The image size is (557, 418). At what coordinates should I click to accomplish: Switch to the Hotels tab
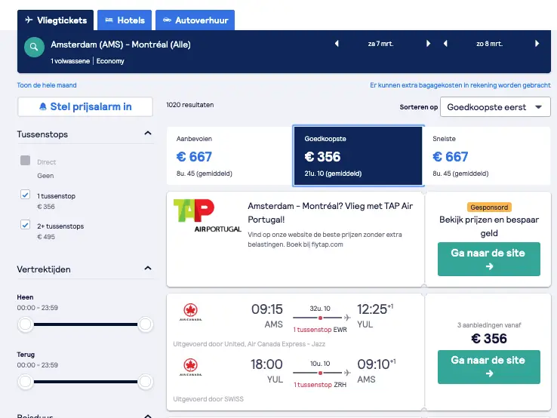(125, 20)
